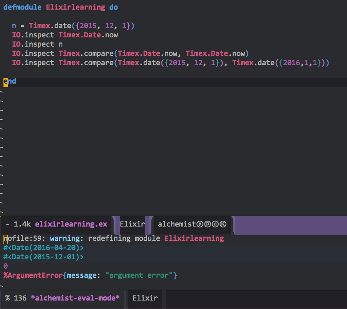Click the Elixir major mode label of the elixirlearning.ex mode line

tap(132, 224)
